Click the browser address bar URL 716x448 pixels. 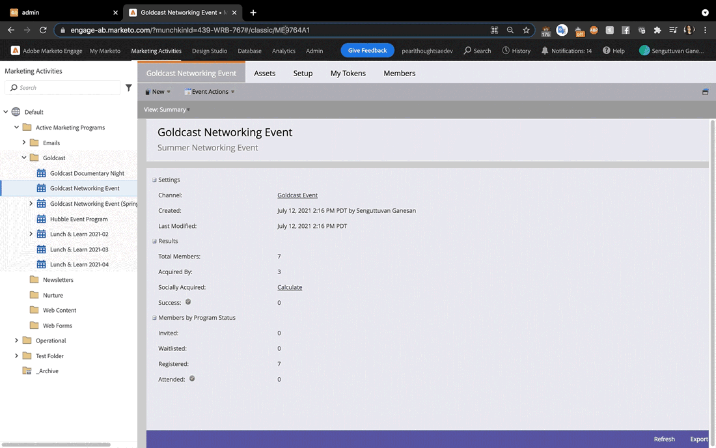click(190, 30)
